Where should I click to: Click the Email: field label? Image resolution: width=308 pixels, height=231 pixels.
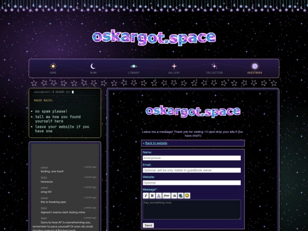tap(147, 165)
